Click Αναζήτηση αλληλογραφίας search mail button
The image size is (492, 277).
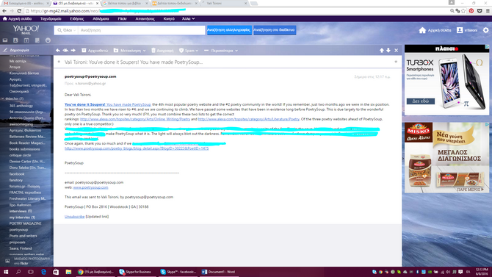[x=229, y=30]
